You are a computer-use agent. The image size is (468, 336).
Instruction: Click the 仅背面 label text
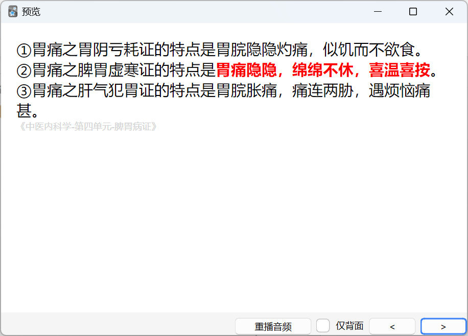[x=349, y=326]
